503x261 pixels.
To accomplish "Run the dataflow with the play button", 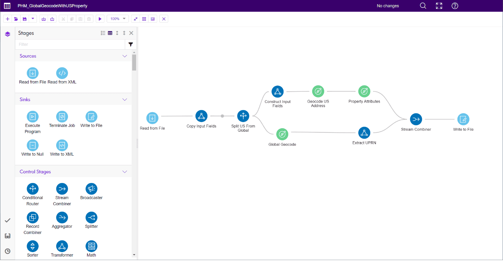I will [100, 19].
